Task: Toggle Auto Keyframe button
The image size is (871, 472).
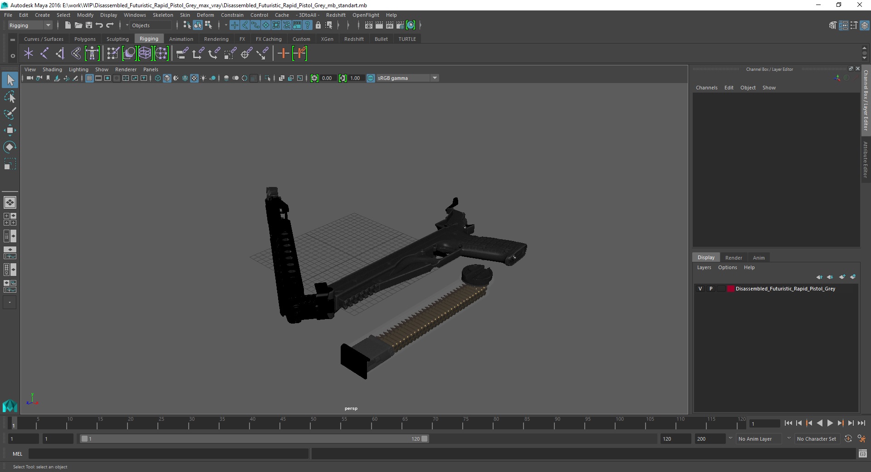Action: point(848,439)
